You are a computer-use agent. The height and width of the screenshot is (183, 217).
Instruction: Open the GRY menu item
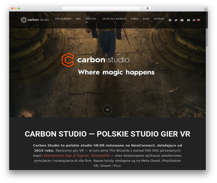[x=78, y=19]
